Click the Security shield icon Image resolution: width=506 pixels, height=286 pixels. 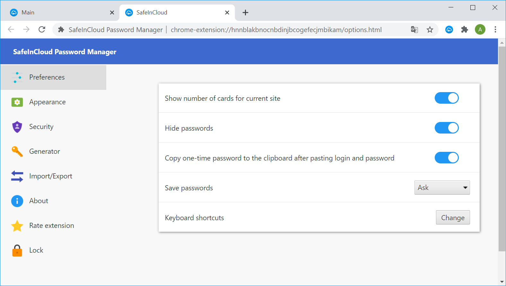[x=17, y=127]
